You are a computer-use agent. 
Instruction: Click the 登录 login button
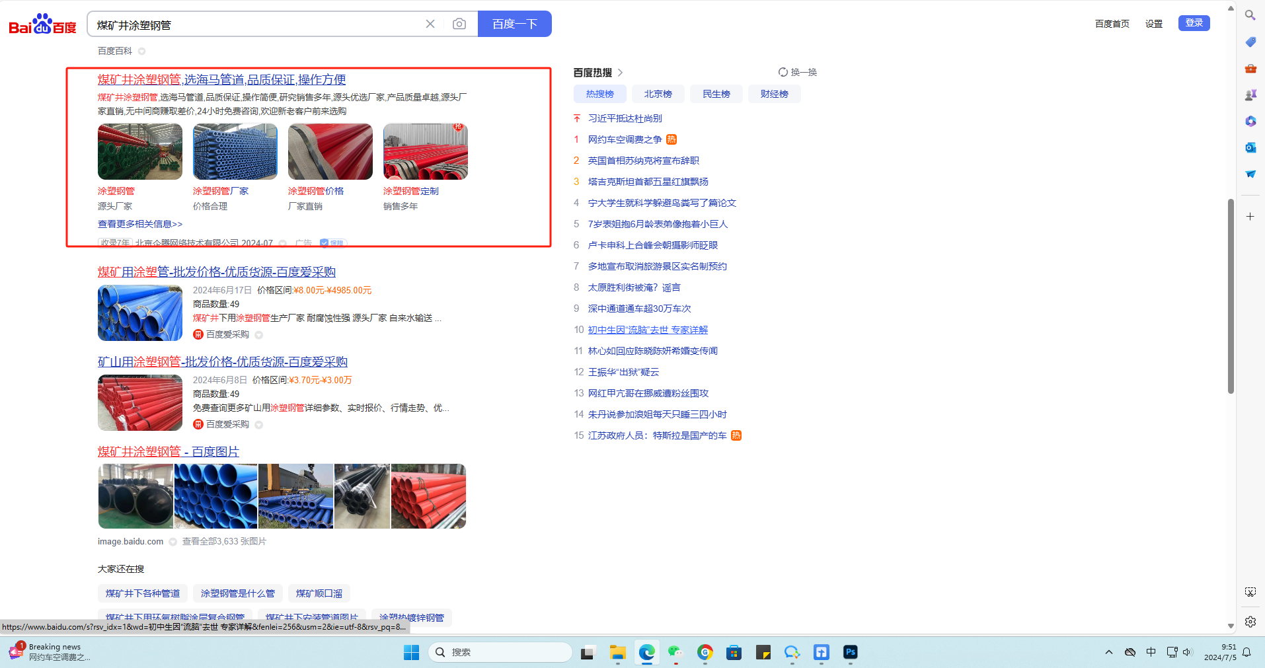1194,23
